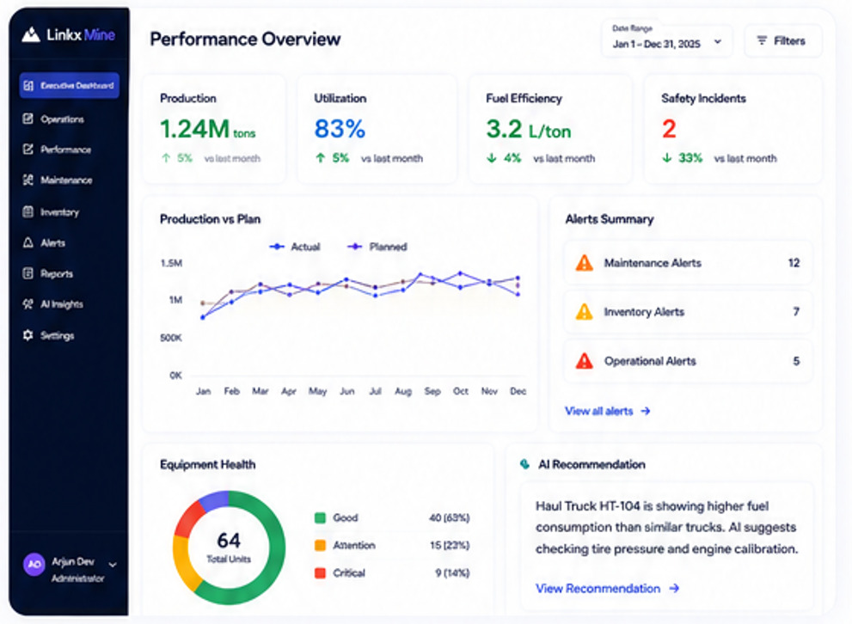Screen dimensions: 852x624
Task: Click the Filters button
Action: coord(782,40)
